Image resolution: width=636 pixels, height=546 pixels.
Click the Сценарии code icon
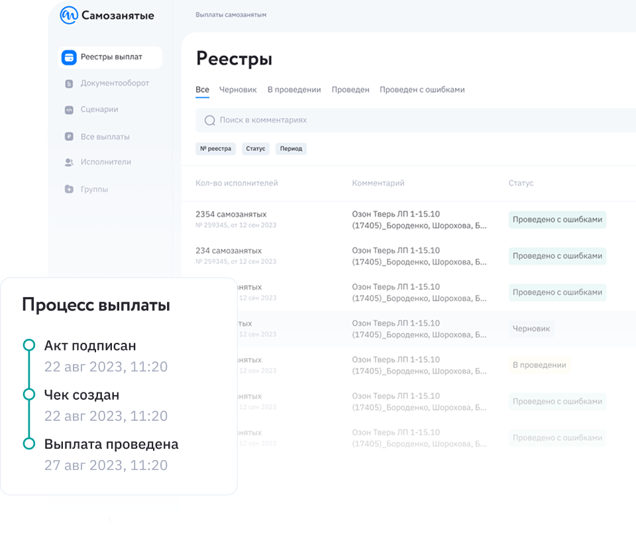(69, 110)
